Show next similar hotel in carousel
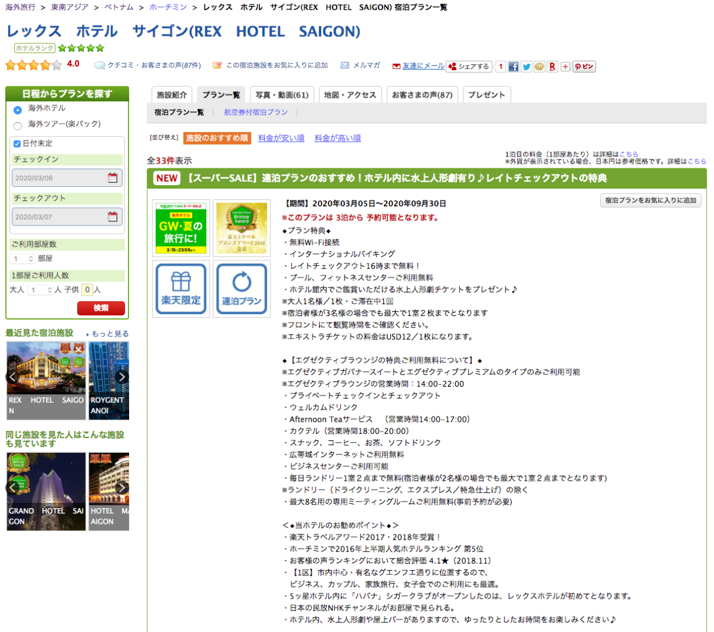 (122, 487)
